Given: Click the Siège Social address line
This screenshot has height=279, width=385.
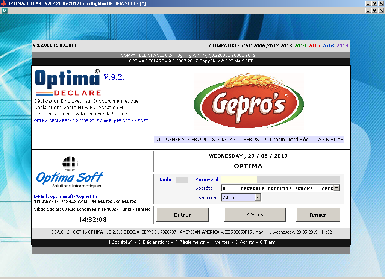Looking at the screenshot, I should click(92, 209).
